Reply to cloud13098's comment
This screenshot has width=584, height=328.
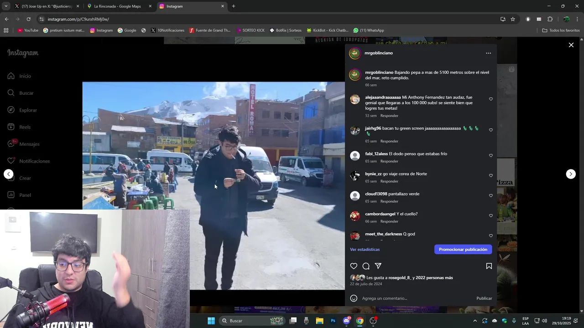(x=389, y=201)
